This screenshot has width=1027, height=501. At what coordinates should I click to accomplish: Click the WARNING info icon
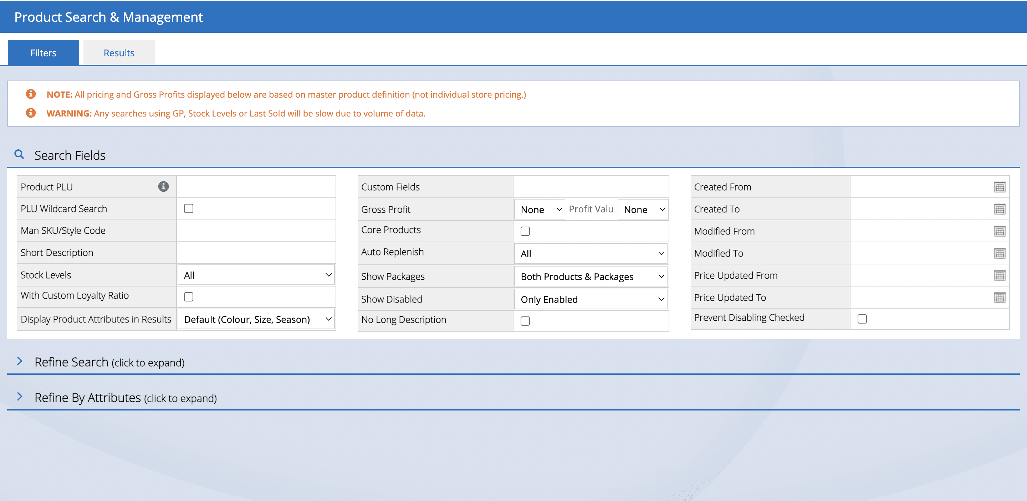pyautogui.click(x=31, y=113)
